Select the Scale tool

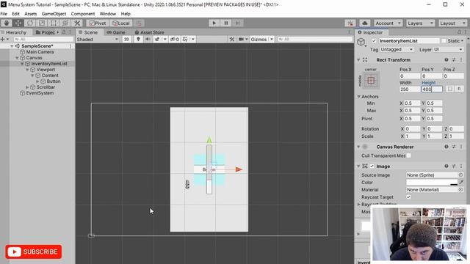click(x=41, y=23)
